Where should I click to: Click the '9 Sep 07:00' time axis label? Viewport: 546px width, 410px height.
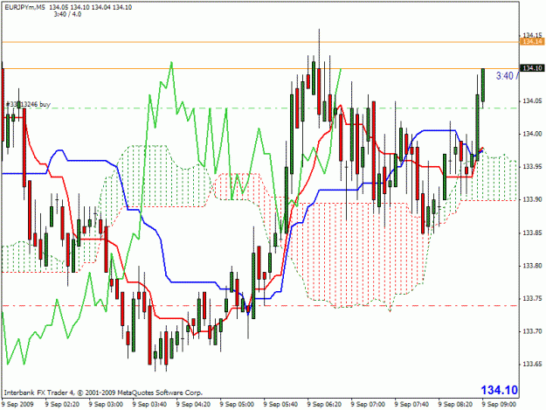(x=368, y=404)
